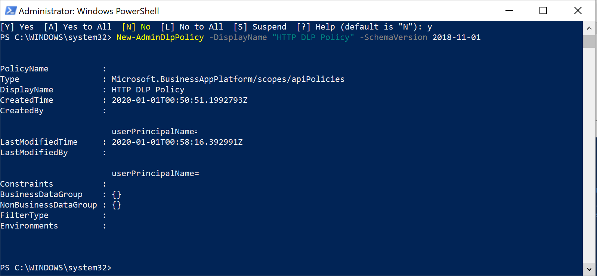Click the [A] Yes to All option
The width and height of the screenshot is (597, 276).
(78, 27)
